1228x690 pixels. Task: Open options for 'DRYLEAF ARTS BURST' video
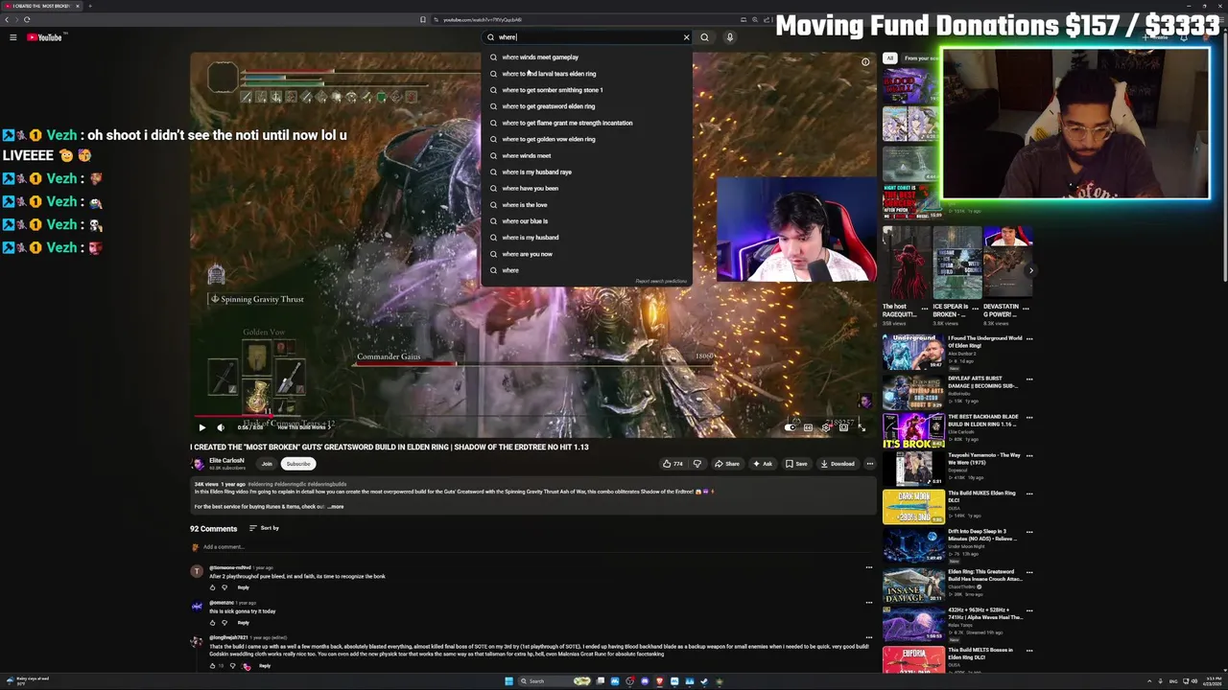pyautogui.click(x=1029, y=379)
